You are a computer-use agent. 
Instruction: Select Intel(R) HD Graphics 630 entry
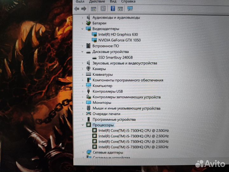click(x=118, y=34)
